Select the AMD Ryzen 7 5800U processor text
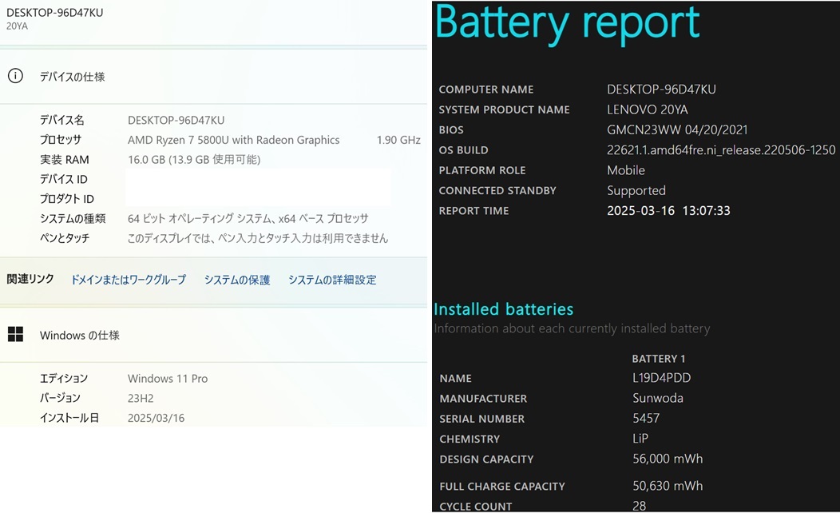The width and height of the screenshot is (840, 513). coord(234,140)
